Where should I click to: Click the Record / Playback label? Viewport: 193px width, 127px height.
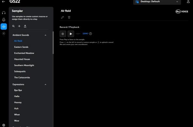coord(69,27)
